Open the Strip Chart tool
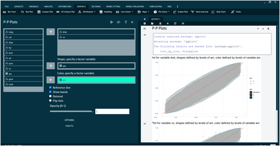Image resolution: width=280 pixels, height=146 pixels. point(219,12)
